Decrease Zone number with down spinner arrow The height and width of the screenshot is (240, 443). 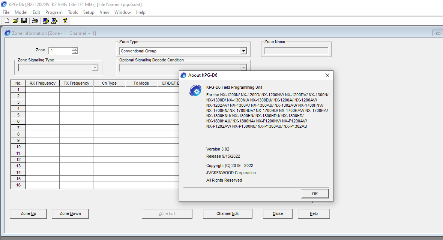(75, 52)
